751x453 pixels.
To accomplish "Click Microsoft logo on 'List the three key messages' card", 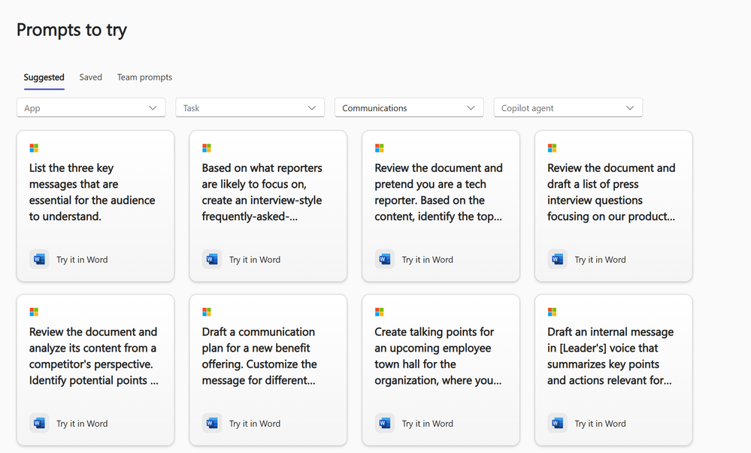I will tap(34, 148).
